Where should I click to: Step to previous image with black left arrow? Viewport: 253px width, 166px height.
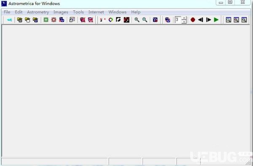point(201,20)
